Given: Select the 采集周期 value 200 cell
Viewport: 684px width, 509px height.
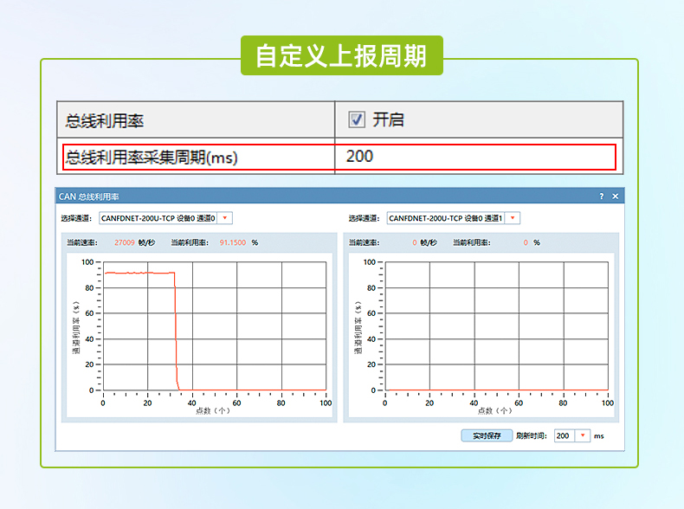Looking at the screenshot, I should 474,157.
